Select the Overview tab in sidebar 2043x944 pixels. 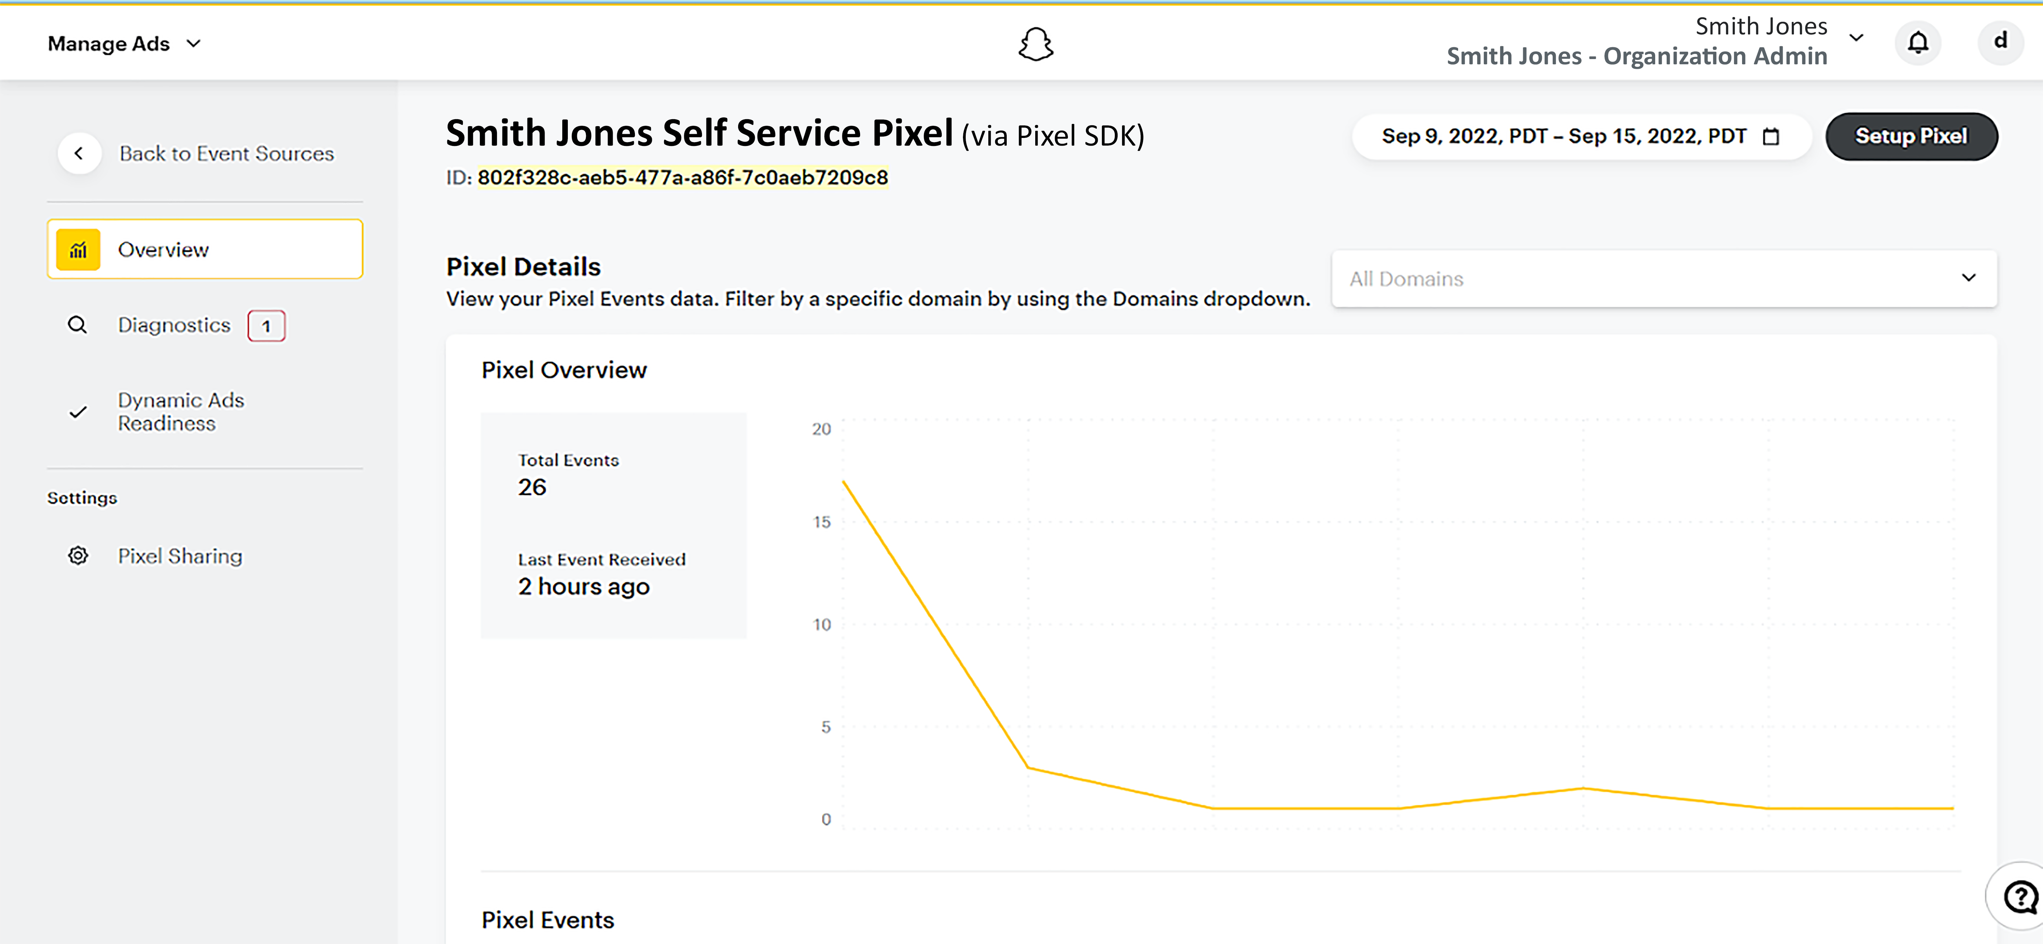pyautogui.click(x=205, y=249)
